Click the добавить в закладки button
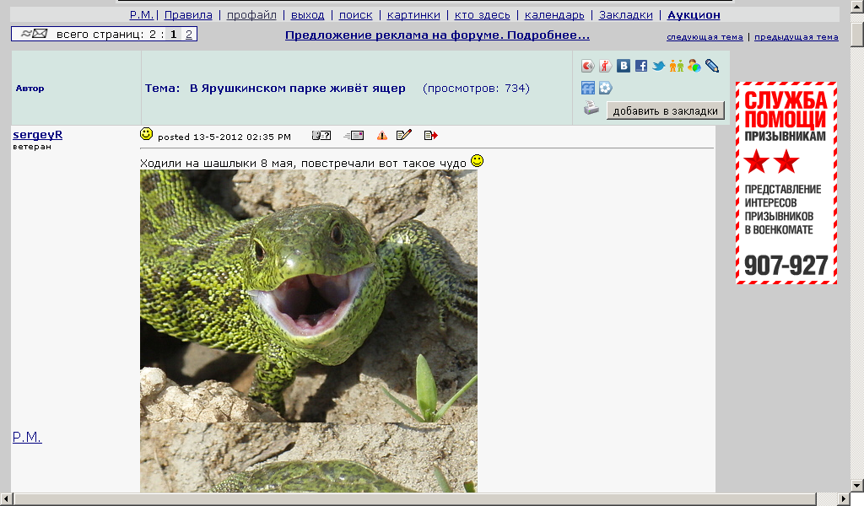 (666, 111)
